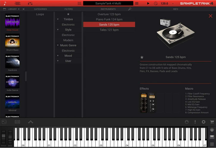Toggle the favorites star filter
Screen dimensions: 216x148
point(68,14)
